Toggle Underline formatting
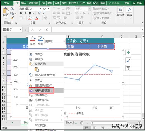145x131 pixels. (x=30, y=13)
